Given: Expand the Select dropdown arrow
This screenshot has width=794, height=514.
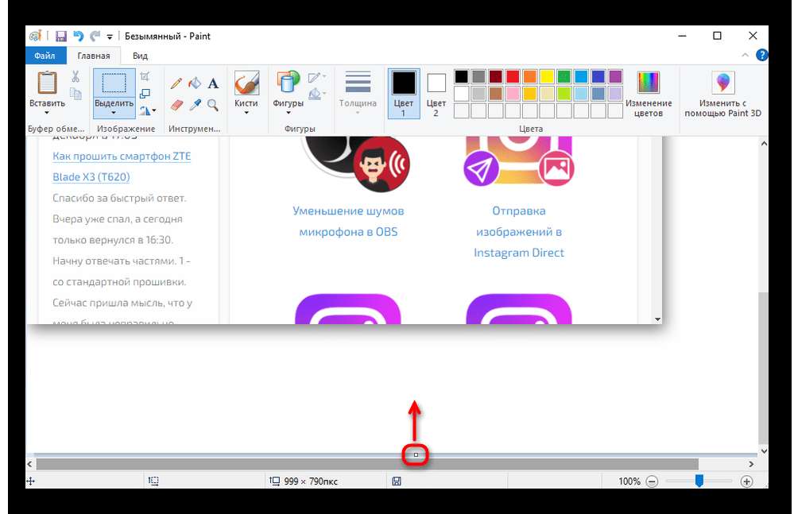Looking at the screenshot, I should 114,113.
